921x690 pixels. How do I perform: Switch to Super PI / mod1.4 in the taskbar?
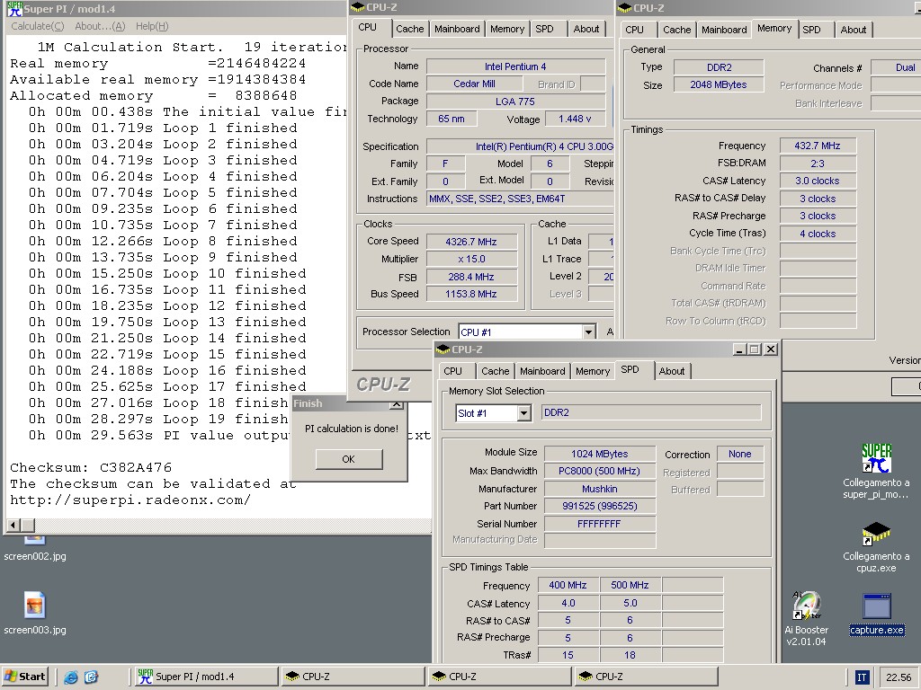[x=206, y=677]
